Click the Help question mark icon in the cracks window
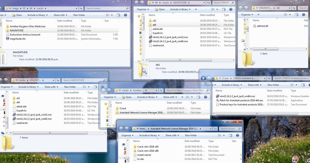Screen dimensions: 310x163 coord(126,15)
